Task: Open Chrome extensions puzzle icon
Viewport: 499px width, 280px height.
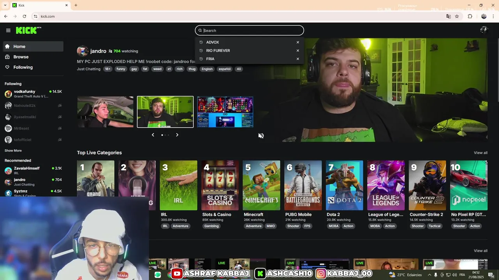Action: click(470, 16)
